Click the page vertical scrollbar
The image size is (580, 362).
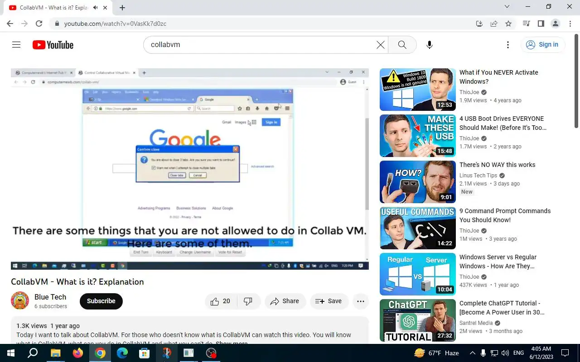[576, 81]
